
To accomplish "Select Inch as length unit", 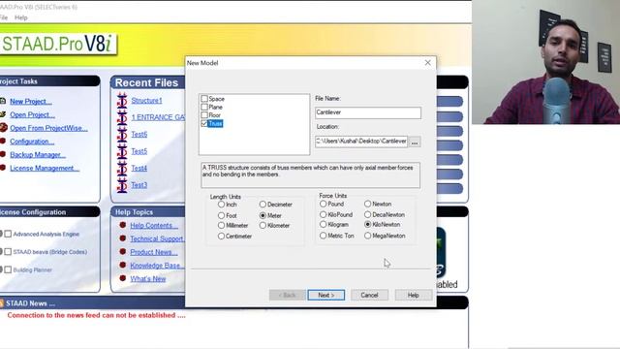I will [x=221, y=205].
